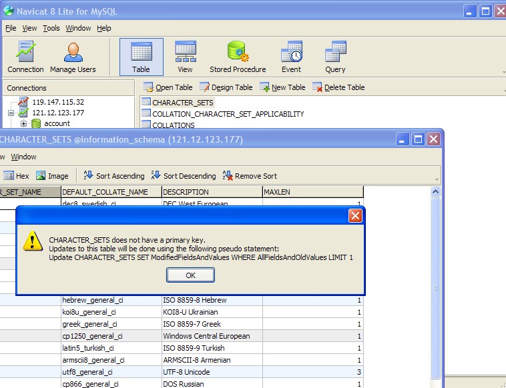Click MAXLEN value 3 in utf8 row
This screenshot has height=388, width=506.
coord(313,372)
